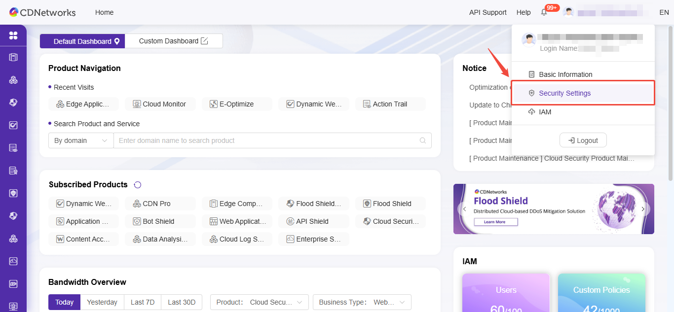674x312 pixels.
Task: Switch the range to Yesterday
Action: [x=102, y=302]
